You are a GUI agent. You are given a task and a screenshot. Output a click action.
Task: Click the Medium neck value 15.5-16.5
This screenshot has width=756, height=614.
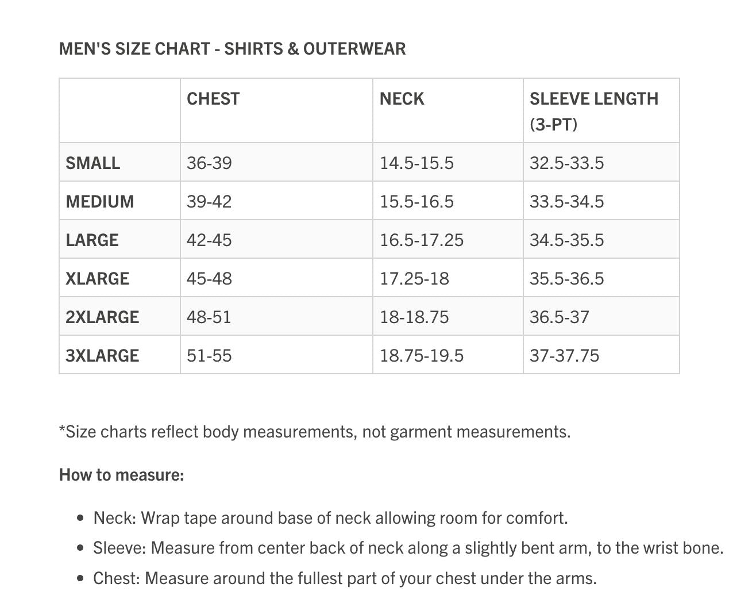416,202
